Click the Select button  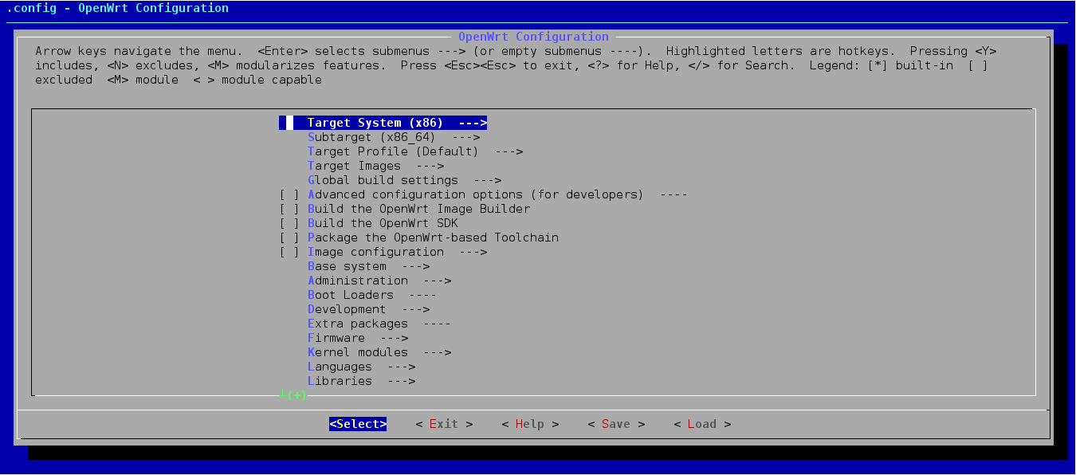coord(358,424)
